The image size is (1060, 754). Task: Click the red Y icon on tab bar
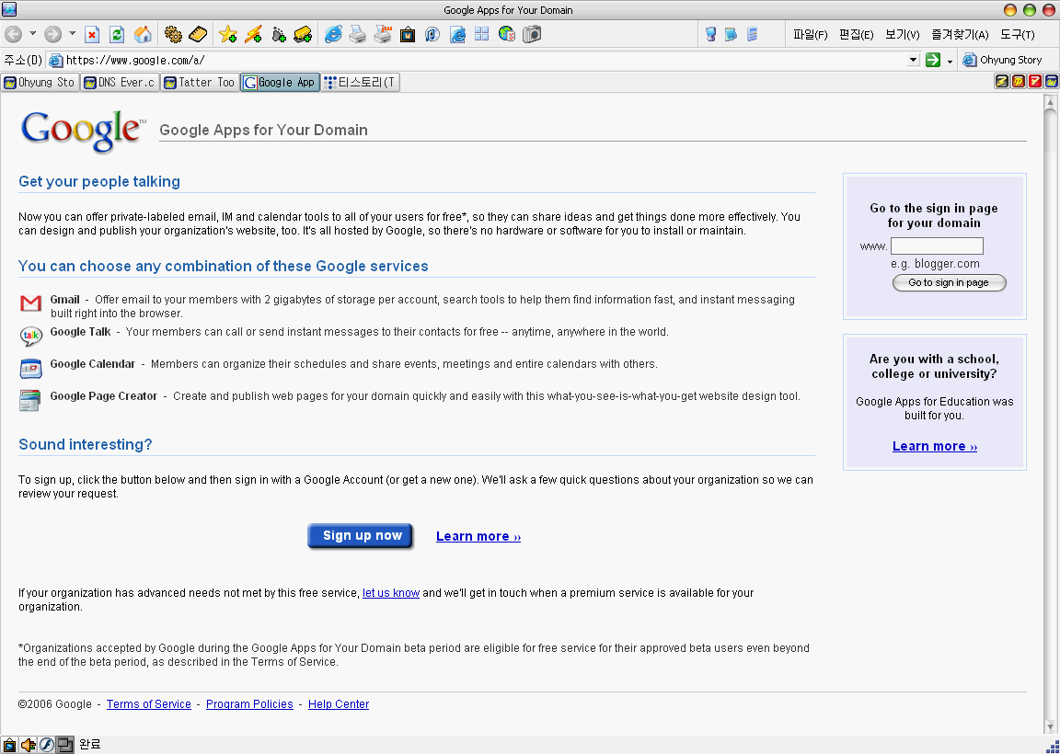click(x=1035, y=82)
